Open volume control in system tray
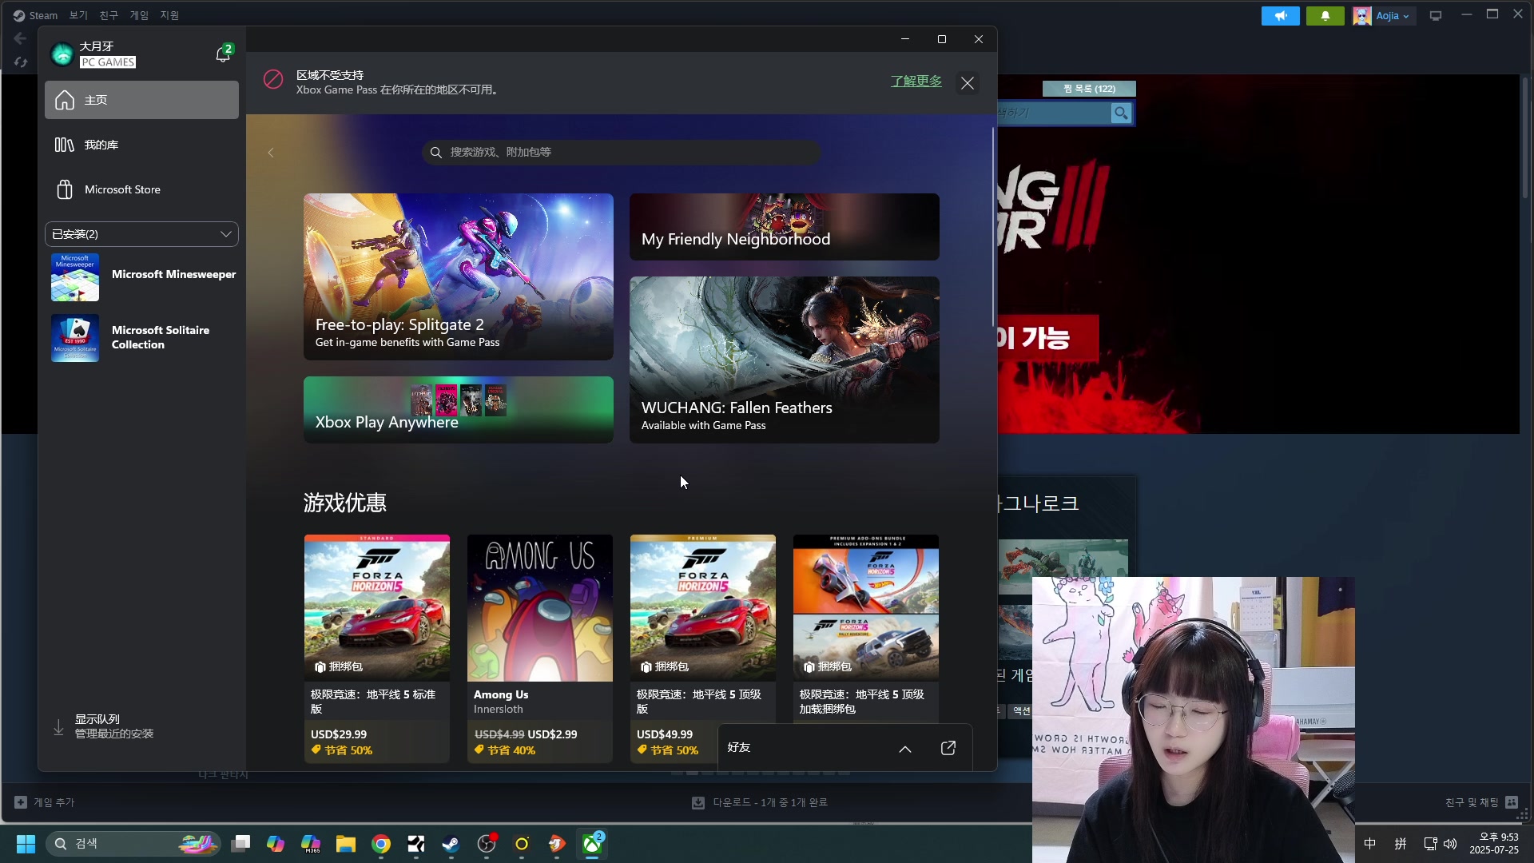The image size is (1534, 863). pos(1450,844)
